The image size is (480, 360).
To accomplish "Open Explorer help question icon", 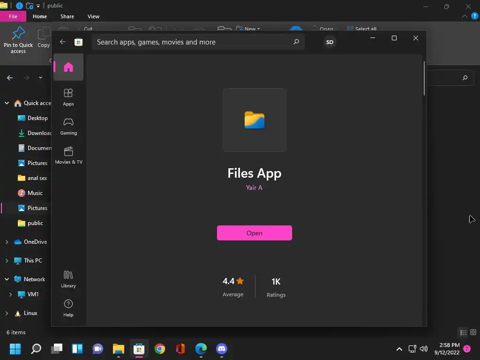I will [474, 16].
